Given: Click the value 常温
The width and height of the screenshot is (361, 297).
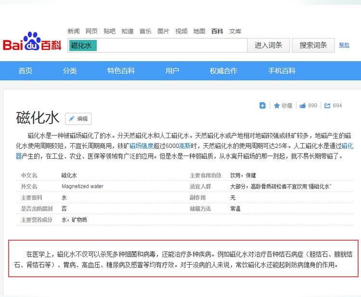Looking at the screenshot, I should coord(235,209).
